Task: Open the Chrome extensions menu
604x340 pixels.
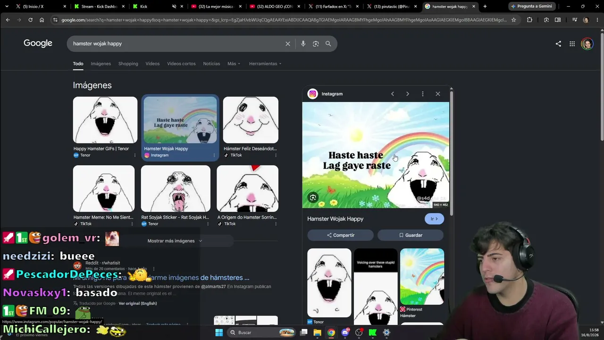Action: 529,20
